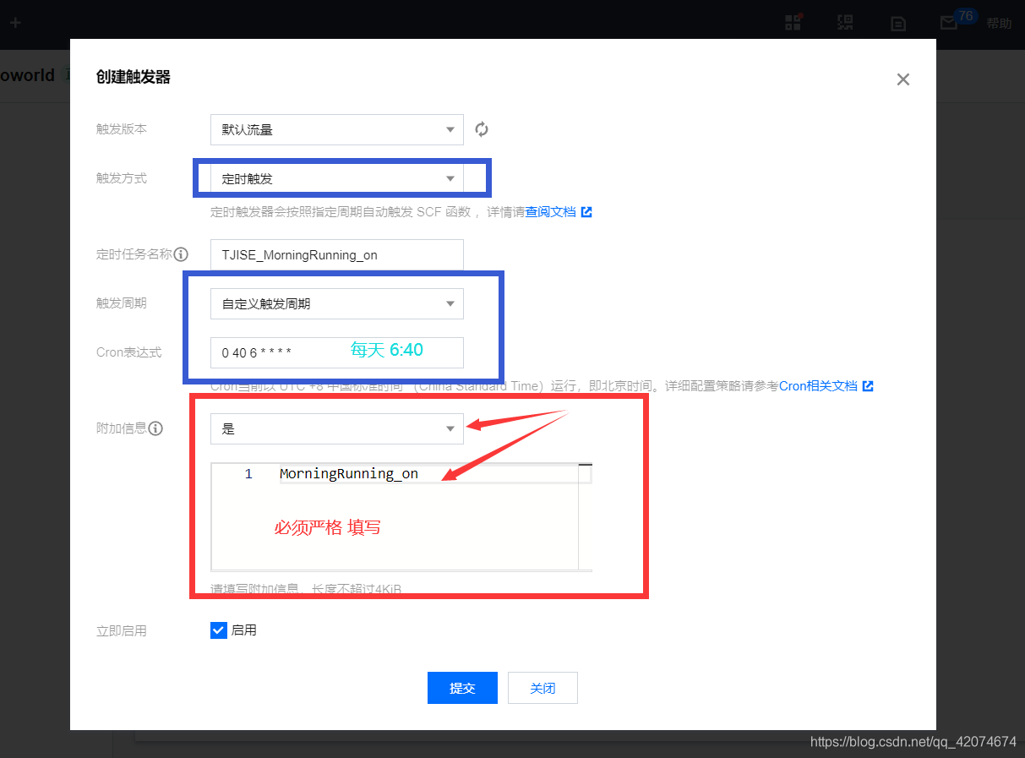The height and width of the screenshot is (758, 1025).
Task: Open the 附加信息 info icon
Action: point(155,428)
